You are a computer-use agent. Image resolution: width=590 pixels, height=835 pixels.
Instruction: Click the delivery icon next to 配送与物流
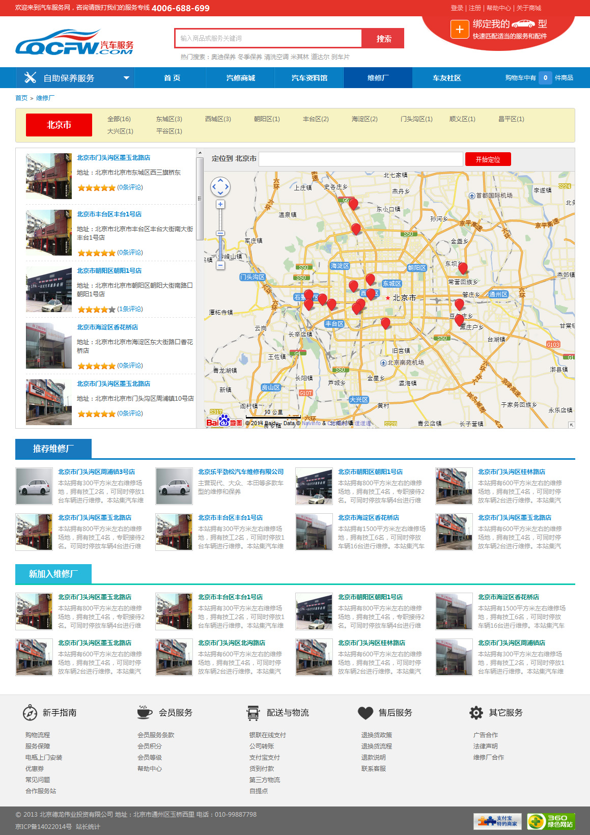(x=253, y=712)
